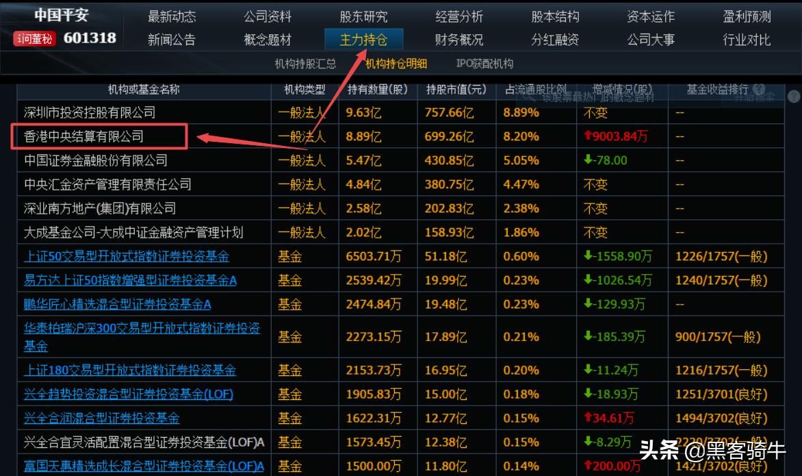Click the help icon beside 基金收益排行 column

[758, 90]
